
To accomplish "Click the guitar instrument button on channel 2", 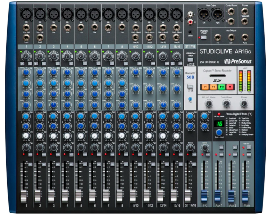I will coord(36,64).
